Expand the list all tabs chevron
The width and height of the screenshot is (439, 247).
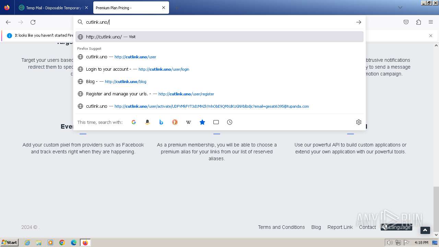[x=400, y=8]
